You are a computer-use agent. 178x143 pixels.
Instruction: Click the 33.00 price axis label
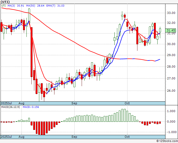(171, 13)
